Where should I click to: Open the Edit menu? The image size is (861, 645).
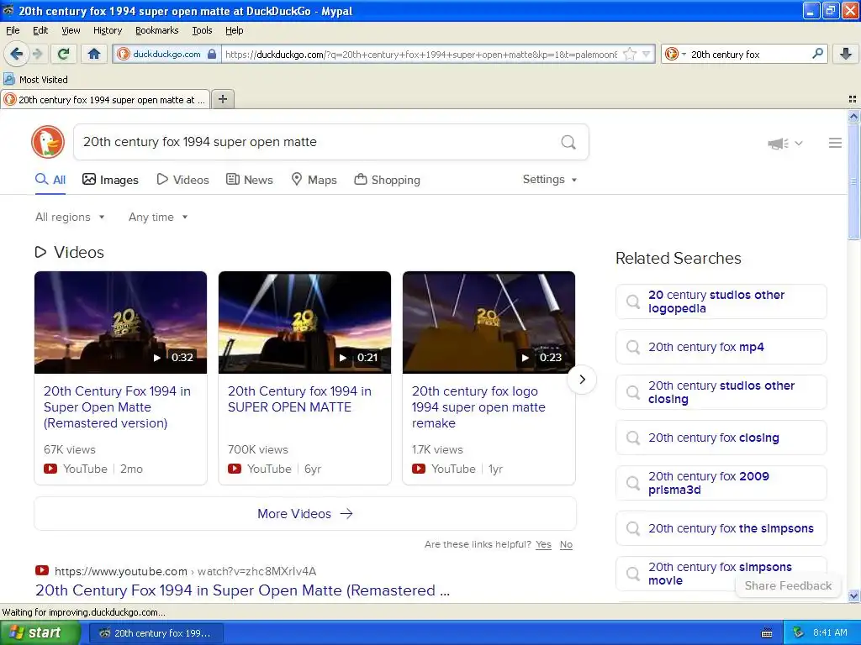pyautogui.click(x=40, y=30)
